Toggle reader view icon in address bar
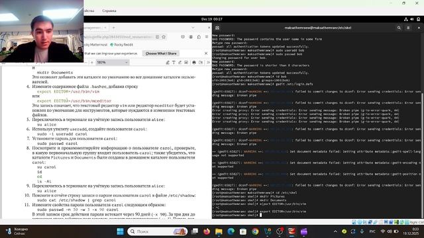424x238 pixels. point(158,37)
